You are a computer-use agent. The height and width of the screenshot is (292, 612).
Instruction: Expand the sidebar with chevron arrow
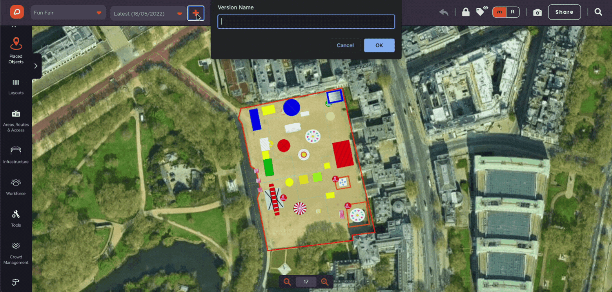click(x=36, y=66)
